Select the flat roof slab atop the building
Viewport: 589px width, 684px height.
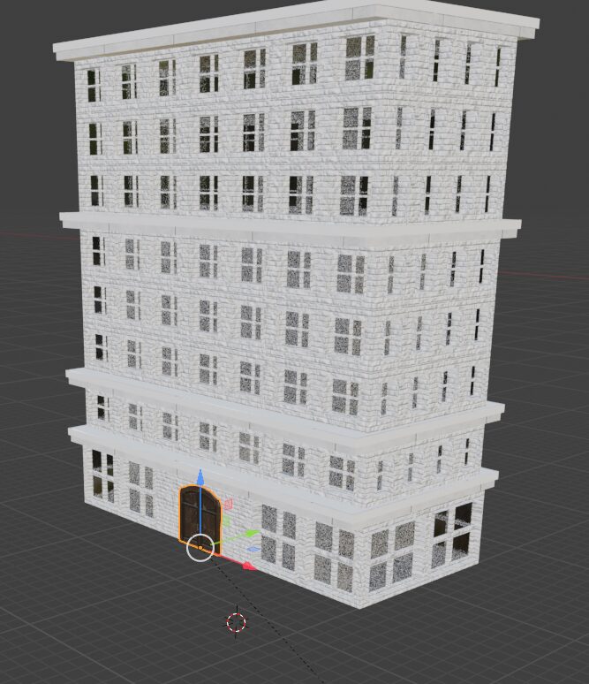click(291, 27)
